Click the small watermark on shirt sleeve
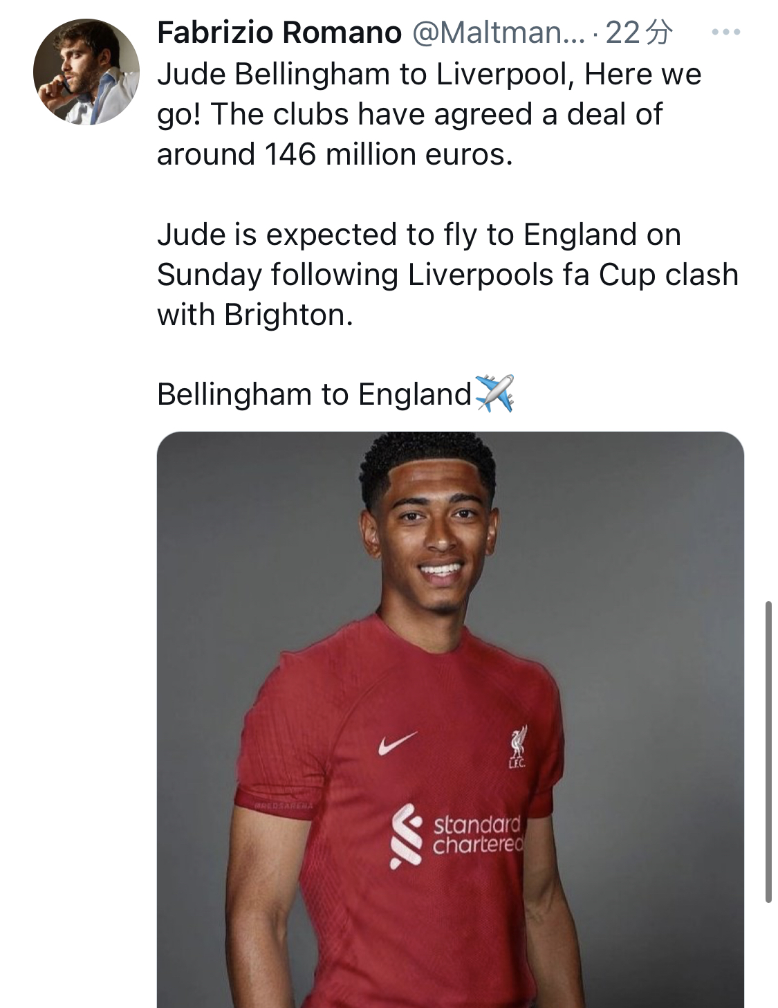 284,806
